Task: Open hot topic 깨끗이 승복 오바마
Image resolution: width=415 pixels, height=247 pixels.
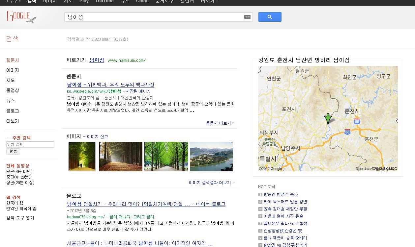Action: 285,238
